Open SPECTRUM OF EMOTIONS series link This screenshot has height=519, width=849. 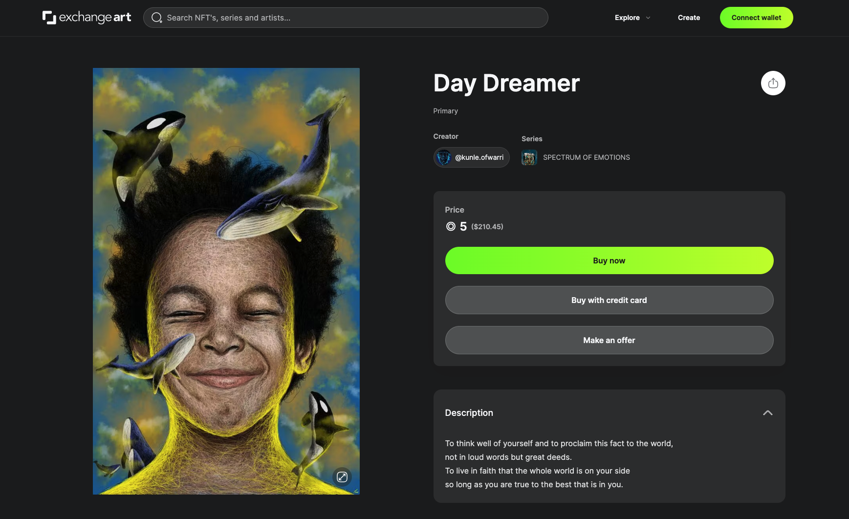pos(587,157)
